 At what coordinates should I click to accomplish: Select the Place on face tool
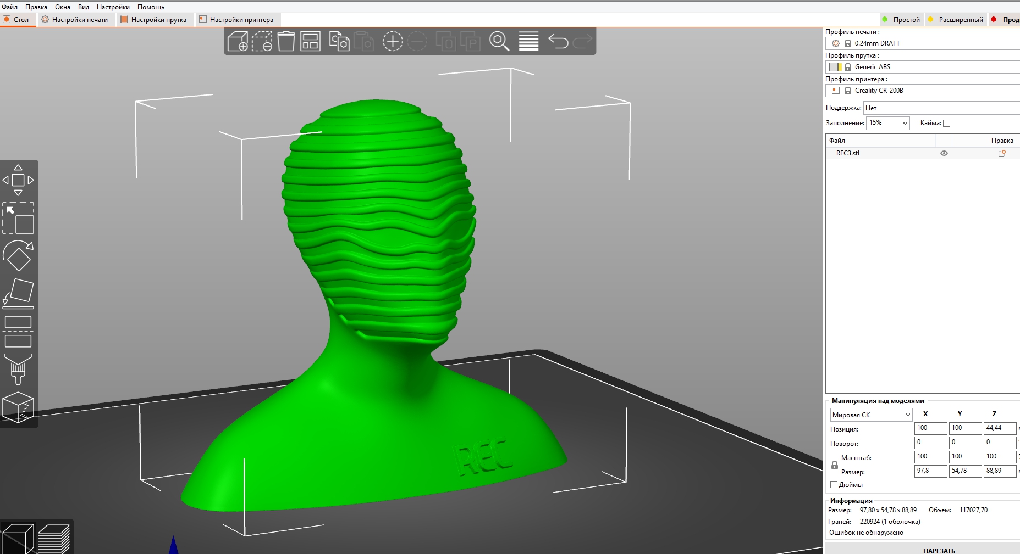tap(18, 293)
